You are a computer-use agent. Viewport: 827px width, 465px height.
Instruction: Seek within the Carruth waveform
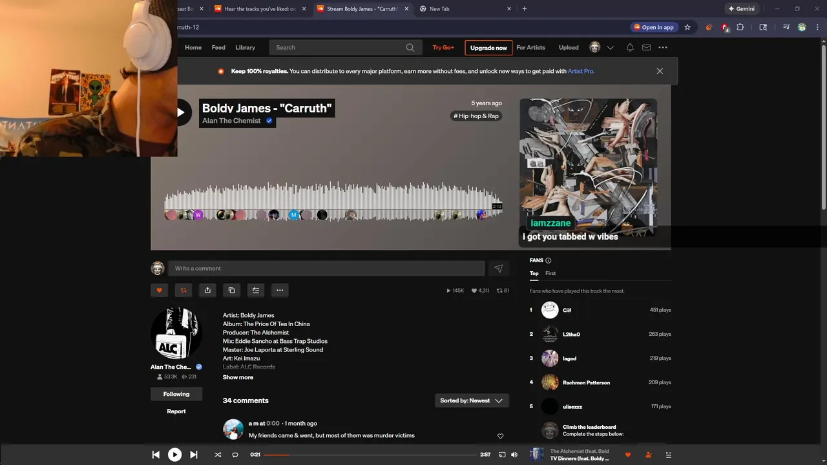(x=333, y=202)
